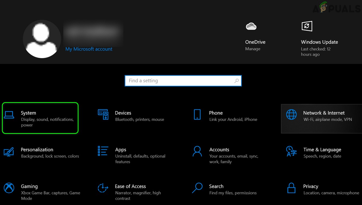The image size is (362, 205).
Task: Open Search settings for files and permissions
Action: coord(225,189)
